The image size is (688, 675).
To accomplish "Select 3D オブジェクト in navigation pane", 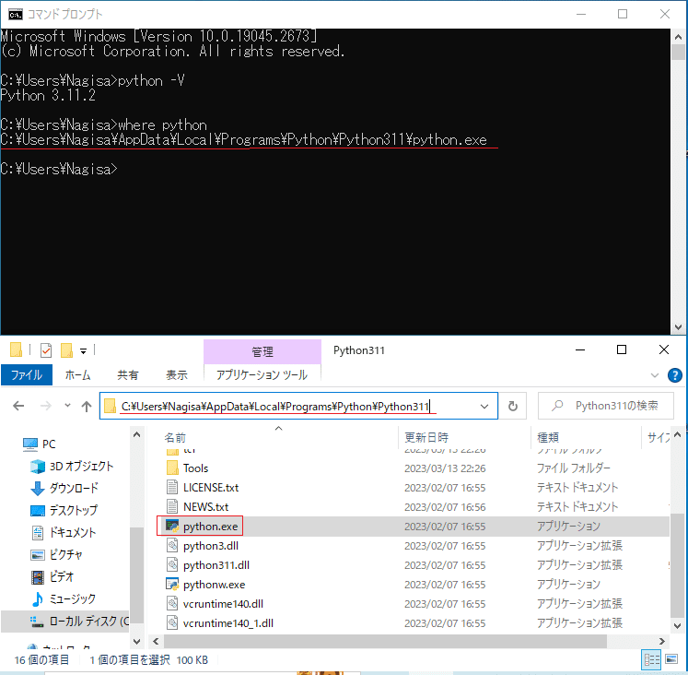I will click(x=73, y=466).
